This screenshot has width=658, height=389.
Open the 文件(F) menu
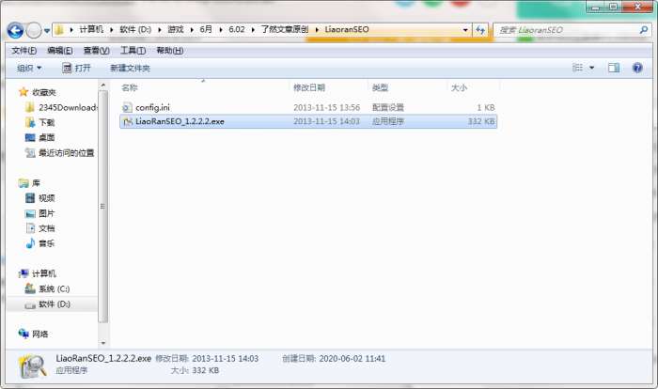[x=23, y=51]
